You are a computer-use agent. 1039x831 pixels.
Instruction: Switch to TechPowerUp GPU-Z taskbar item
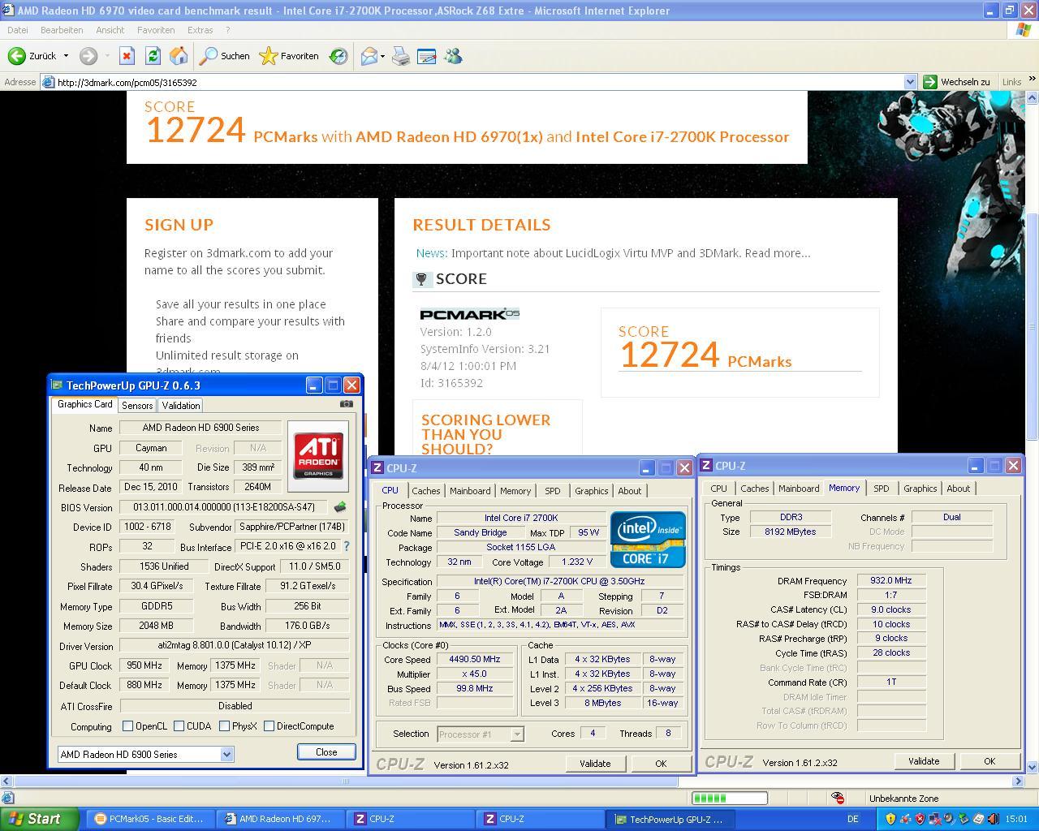tap(669, 819)
